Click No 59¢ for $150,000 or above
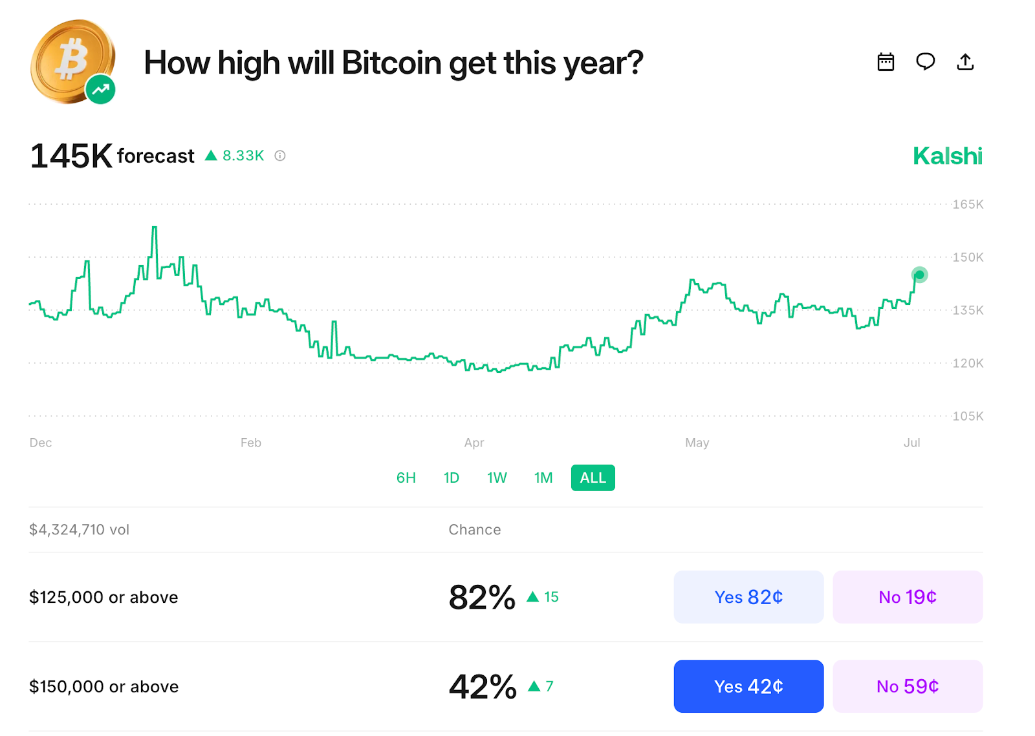Viewport: 1035px width, 736px height. point(908,686)
